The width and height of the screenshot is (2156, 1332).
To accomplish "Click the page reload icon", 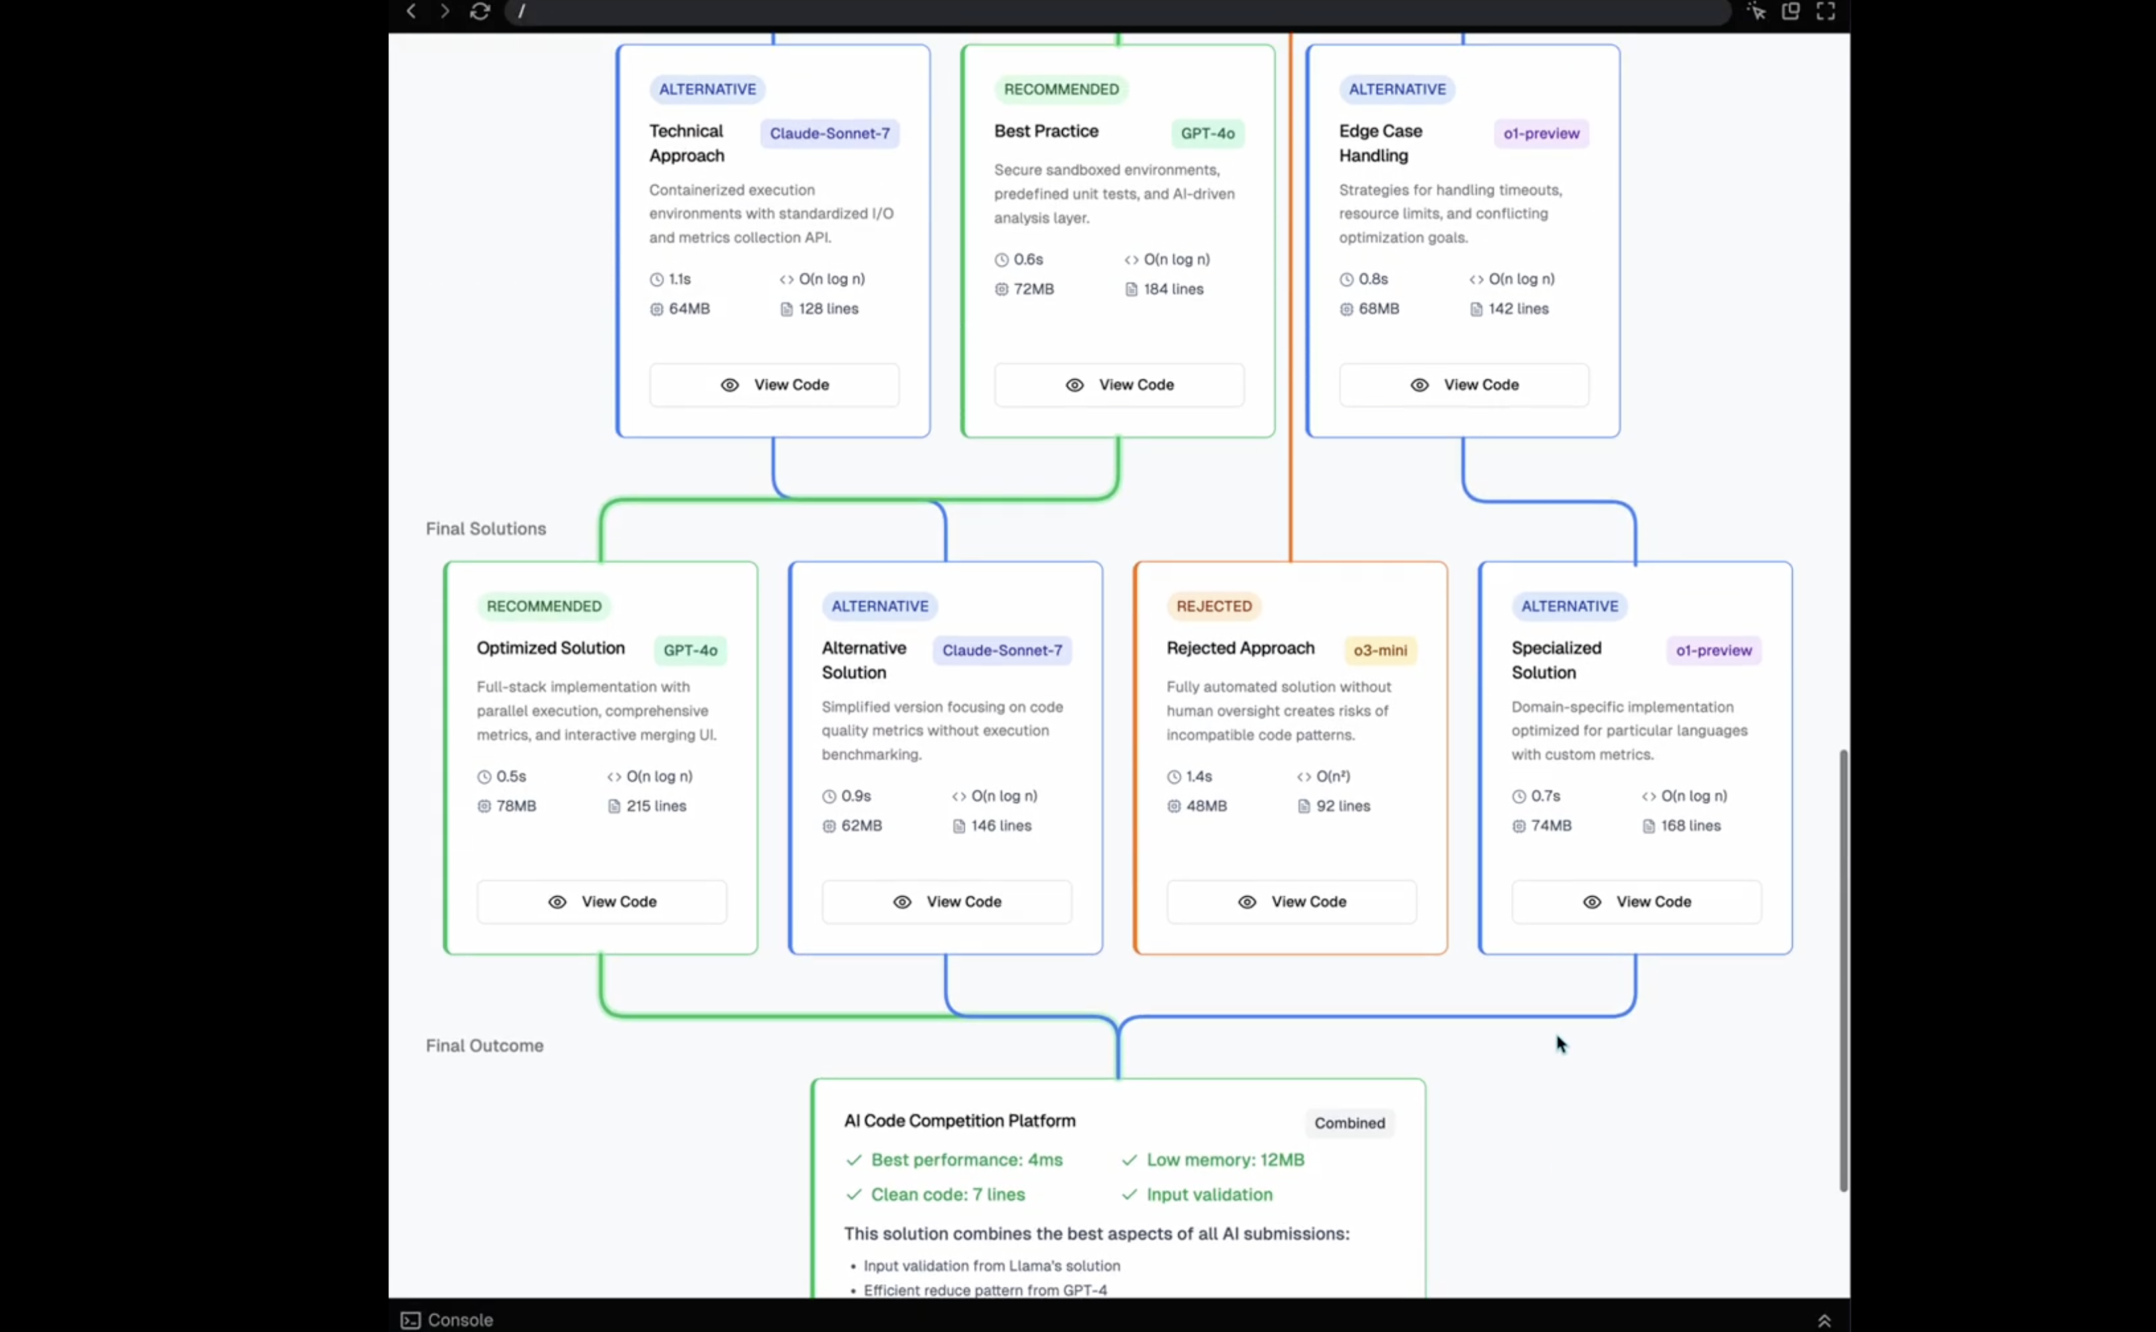I will (480, 11).
